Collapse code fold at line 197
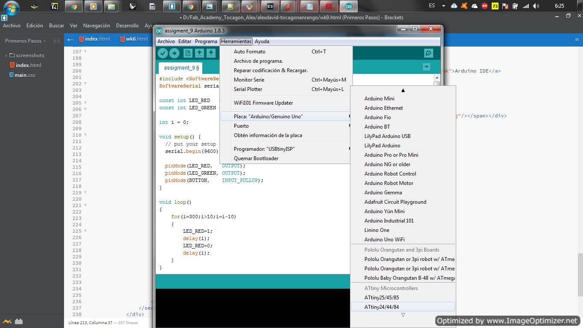 point(85,52)
